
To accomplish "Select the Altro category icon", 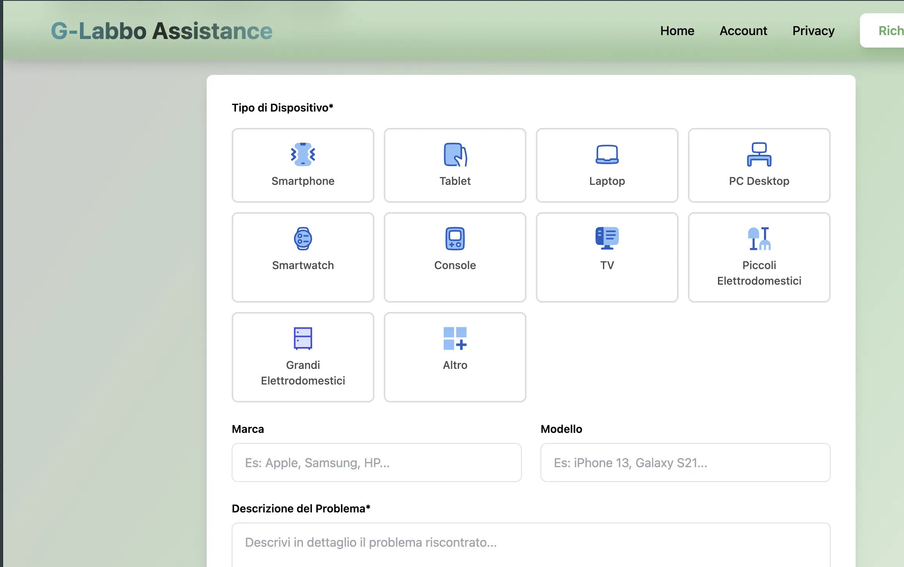I will [455, 338].
